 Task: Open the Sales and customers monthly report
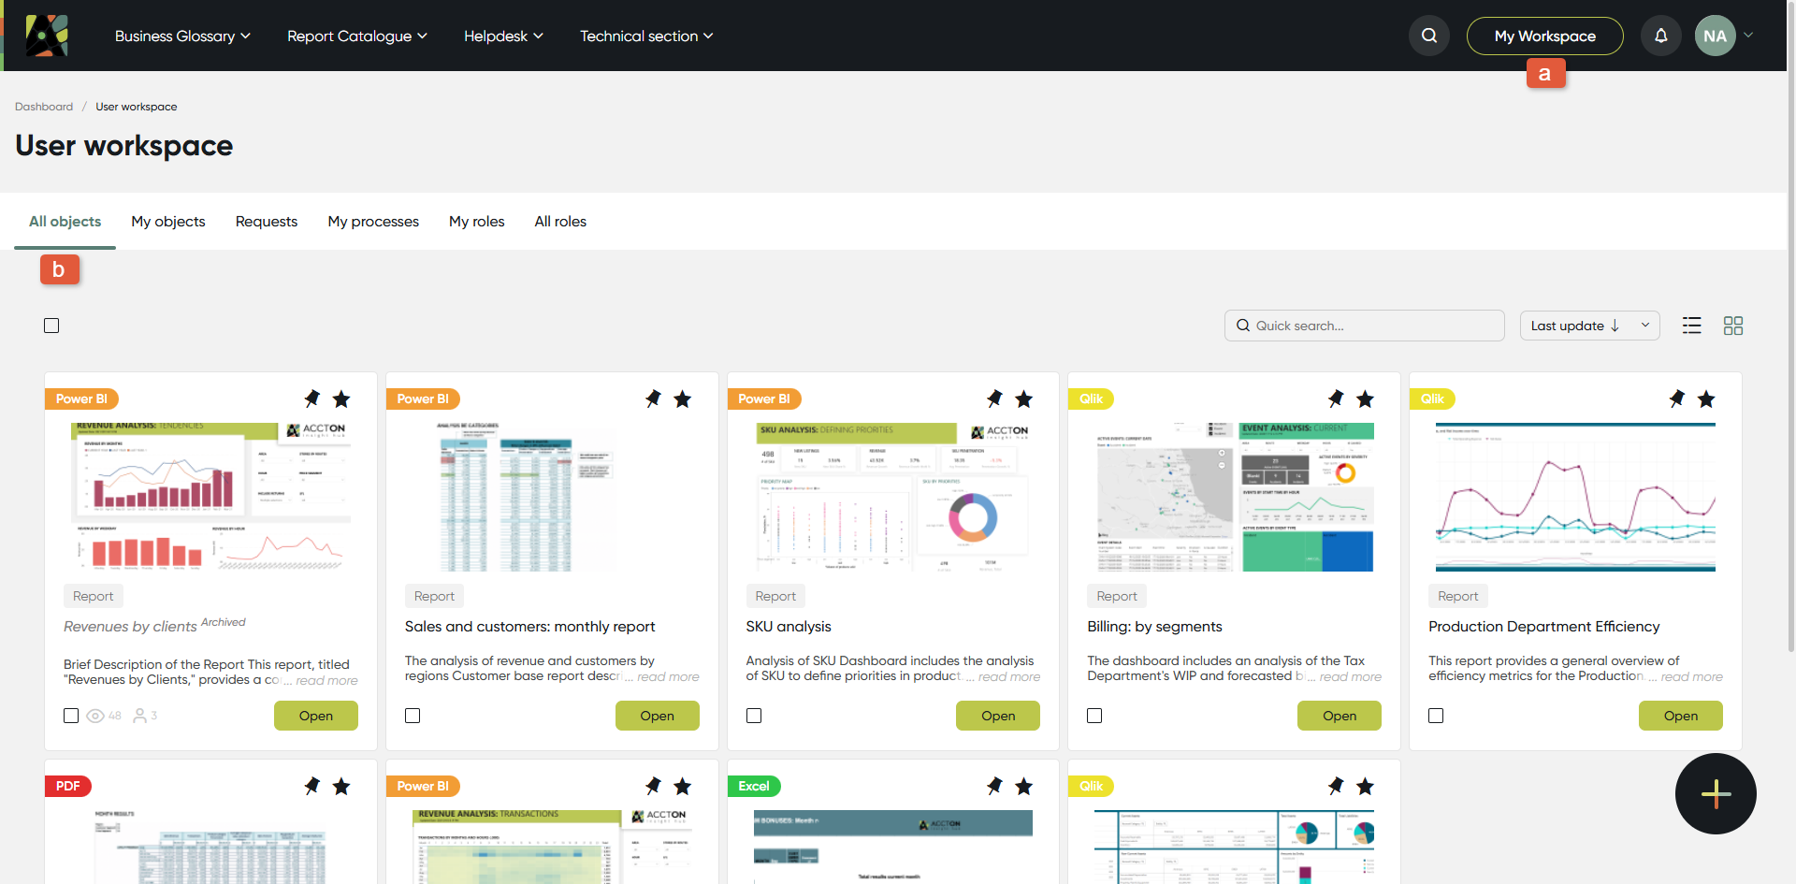click(x=657, y=716)
